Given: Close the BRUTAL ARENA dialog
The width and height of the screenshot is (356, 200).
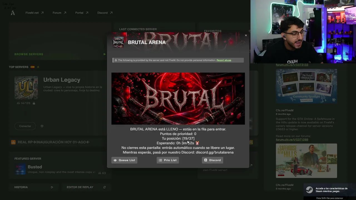Looking at the screenshot, I should (246, 36).
